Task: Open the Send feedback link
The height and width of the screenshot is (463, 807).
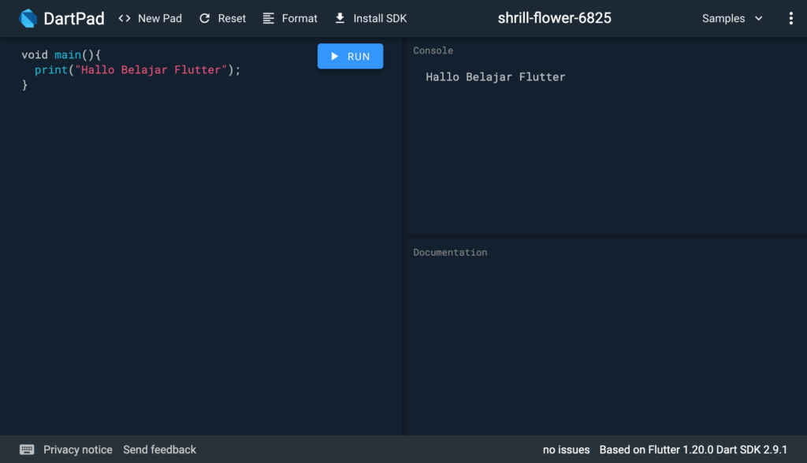Action: [x=159, y=450]
